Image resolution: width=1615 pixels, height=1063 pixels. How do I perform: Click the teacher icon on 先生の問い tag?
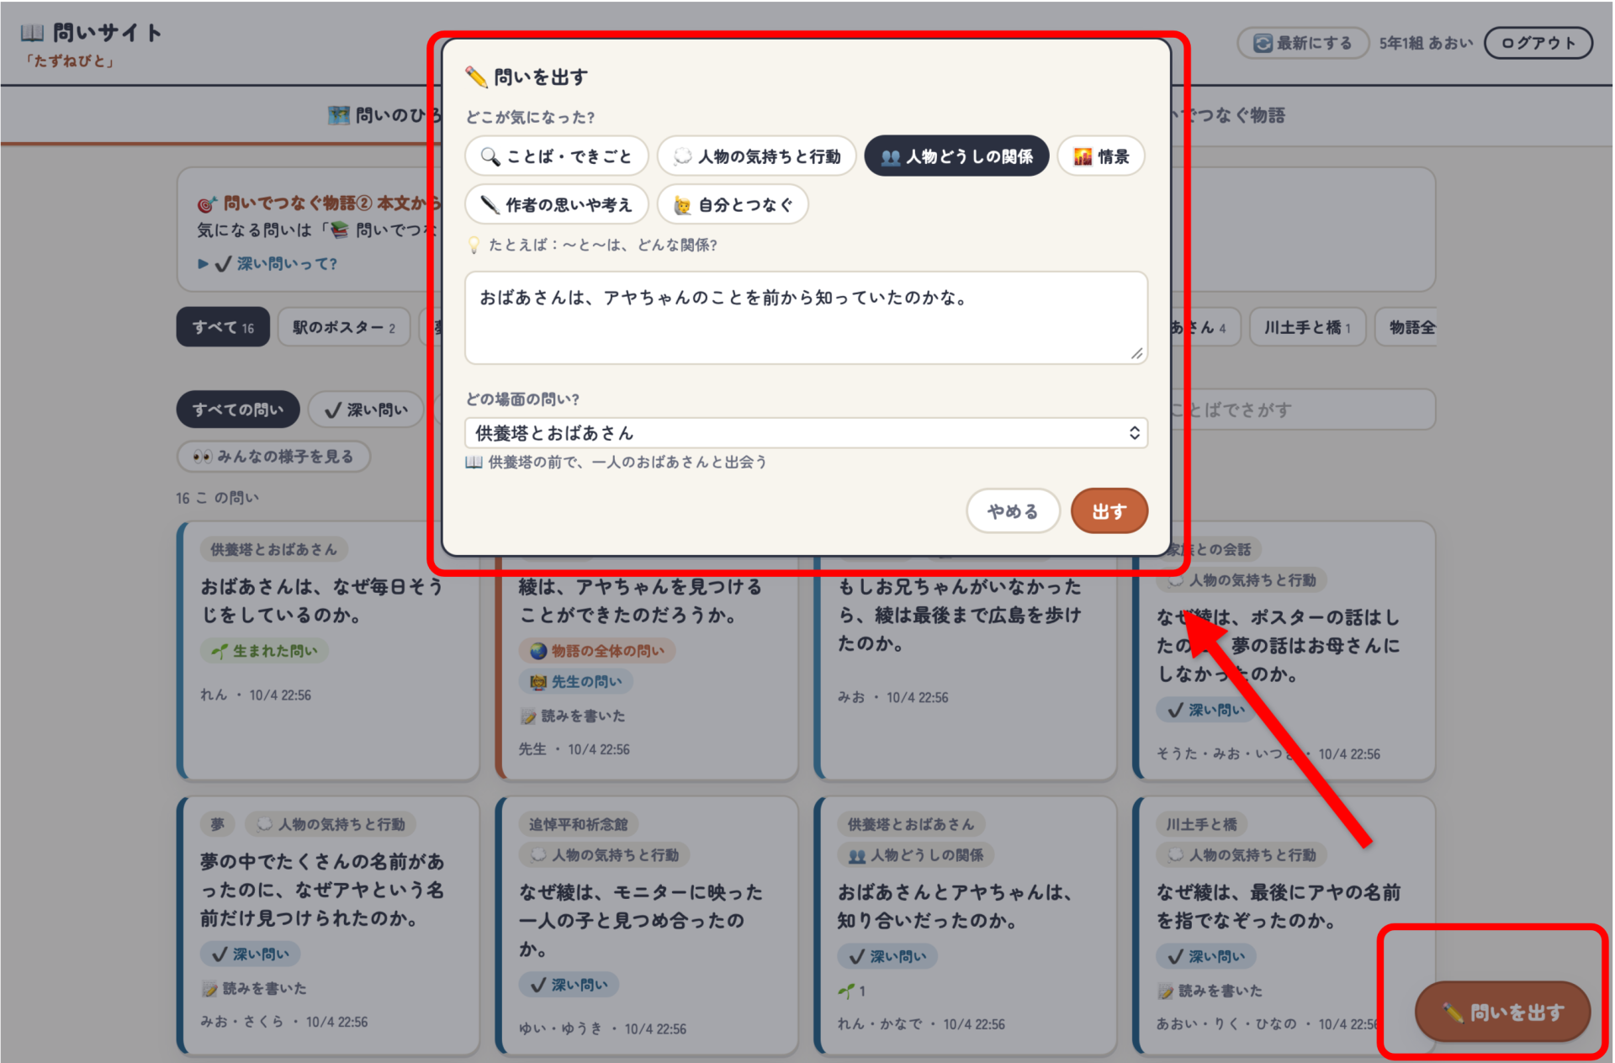[538, 682]
